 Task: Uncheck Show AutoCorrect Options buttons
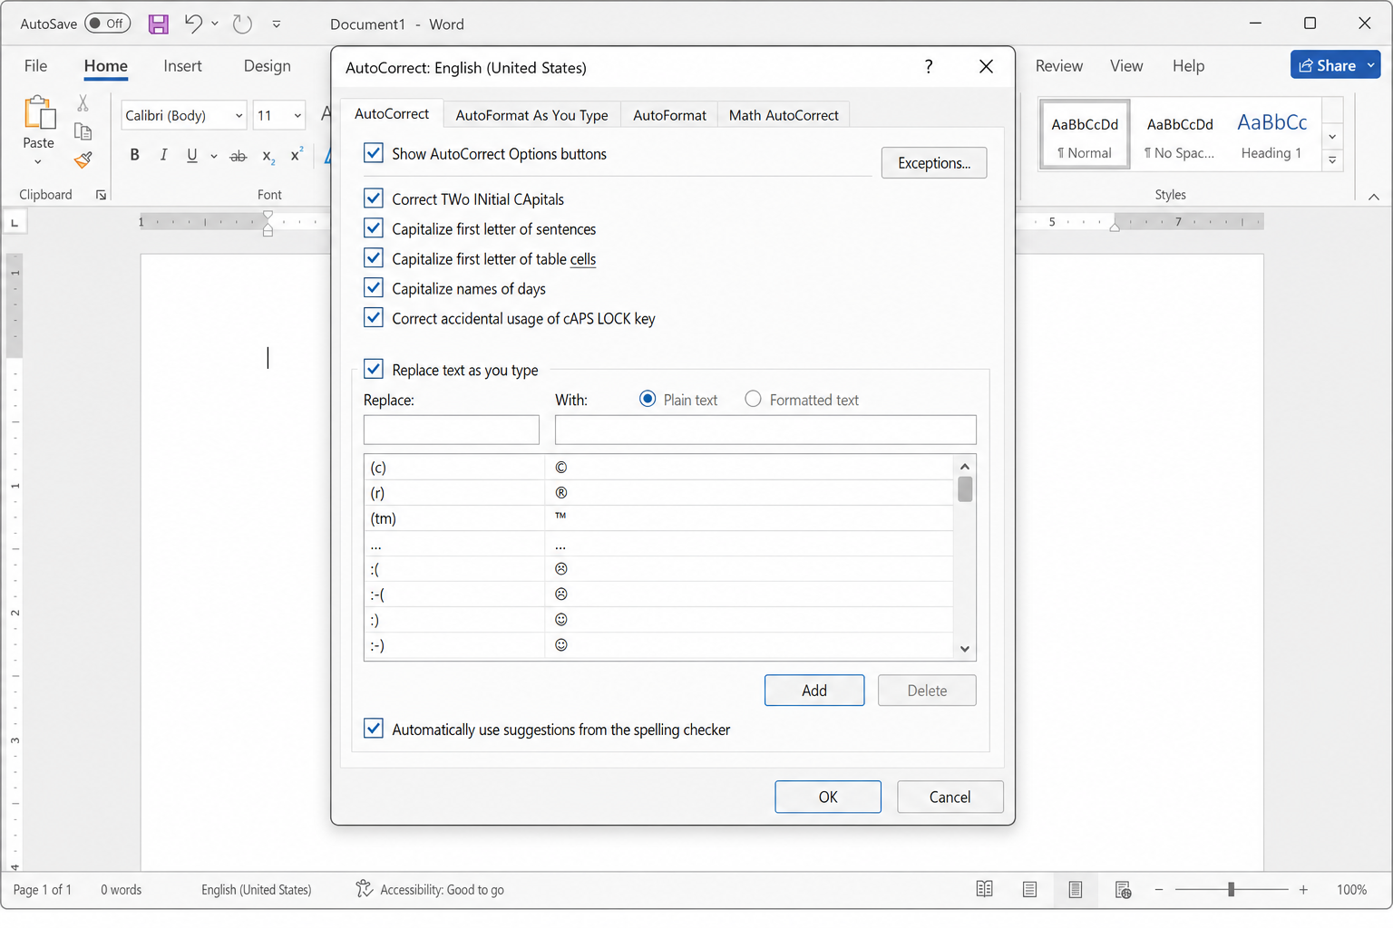tap(374, 152)
